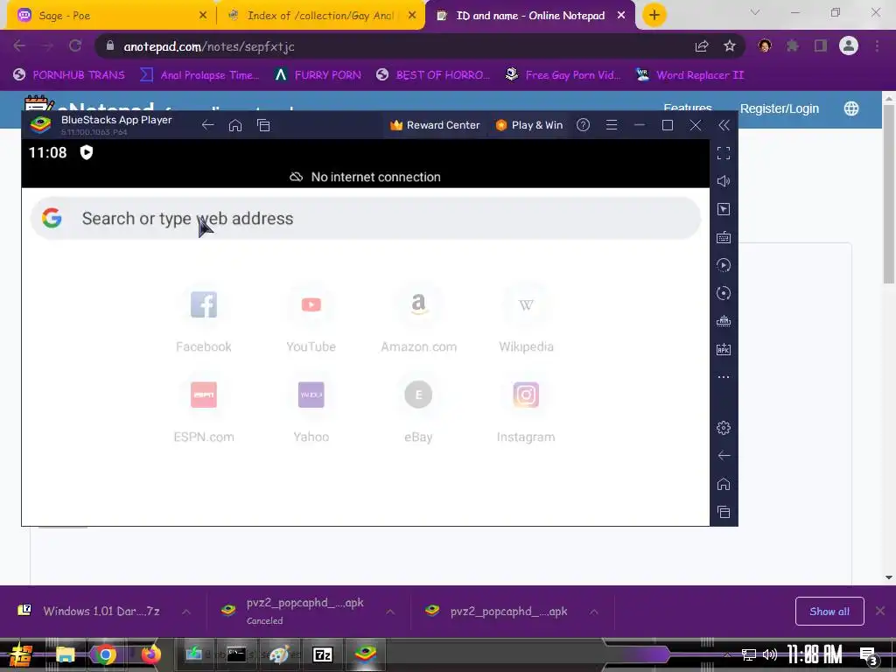Click the rotate screen icon in sidebar

pyautogui.click(x=724, y=293)
